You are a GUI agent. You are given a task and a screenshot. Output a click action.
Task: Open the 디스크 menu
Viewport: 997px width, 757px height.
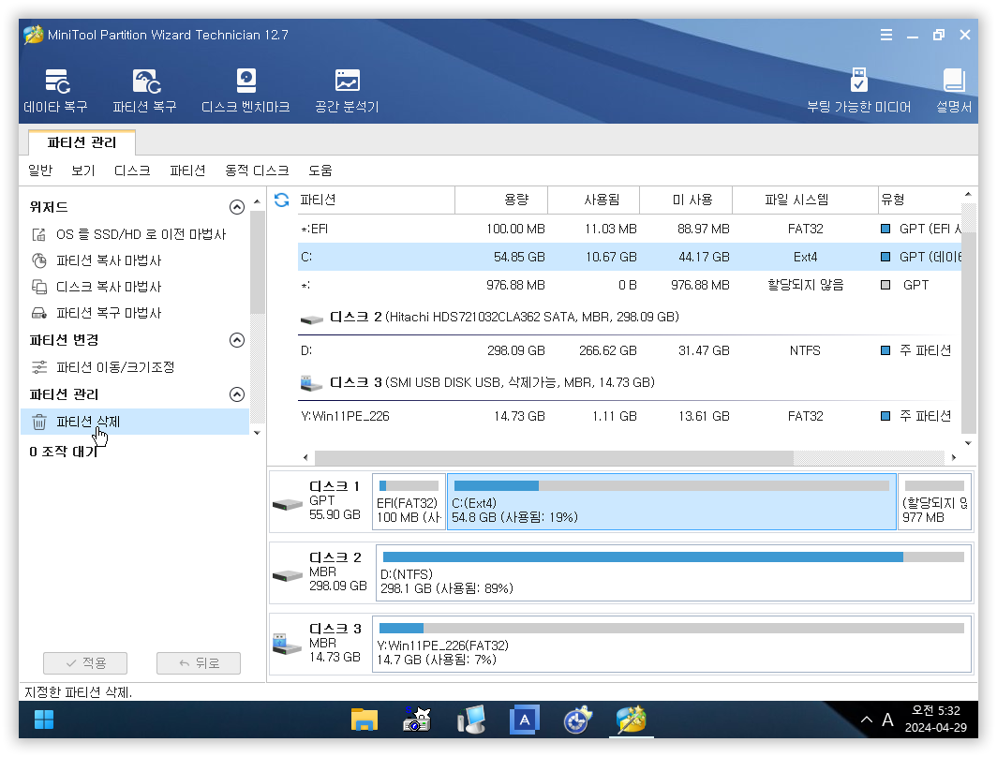click(132, 171)
